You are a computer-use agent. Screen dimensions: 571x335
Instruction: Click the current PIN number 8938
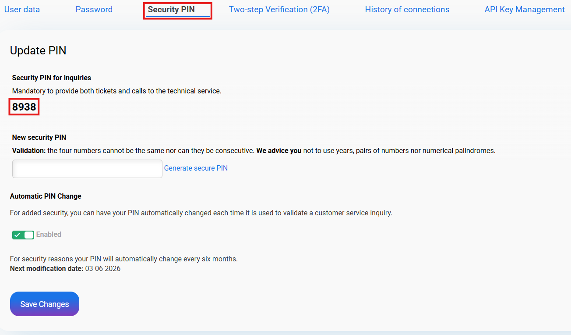click(24, 107)
